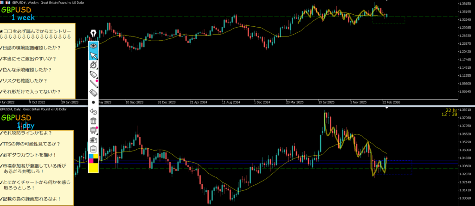Screen dimensions: 475x206
Task: Choose the highlighter marker tool
Action: coord(93,74)
